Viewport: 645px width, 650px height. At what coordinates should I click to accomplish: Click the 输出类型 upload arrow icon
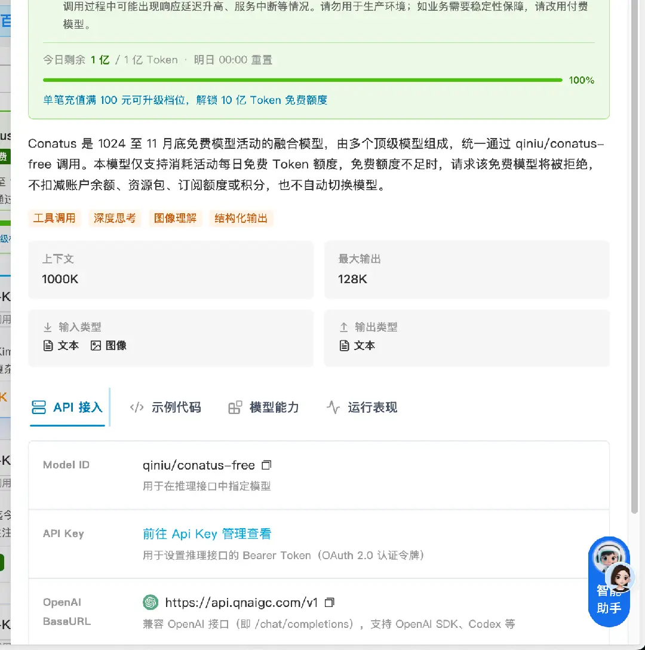coord(343,327)
